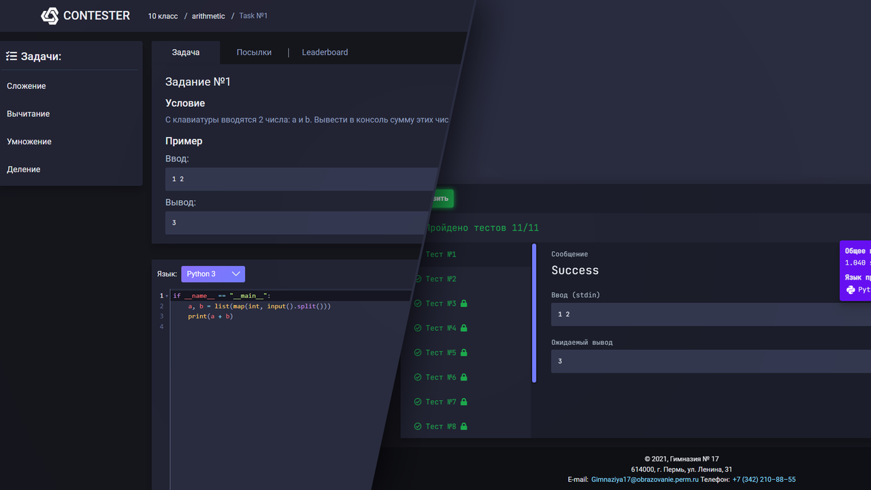This screenshot has width=871, height=490.
Task: Click the 'Ожидаемый вывод' box containing '3'
Action: pos(711,361)
